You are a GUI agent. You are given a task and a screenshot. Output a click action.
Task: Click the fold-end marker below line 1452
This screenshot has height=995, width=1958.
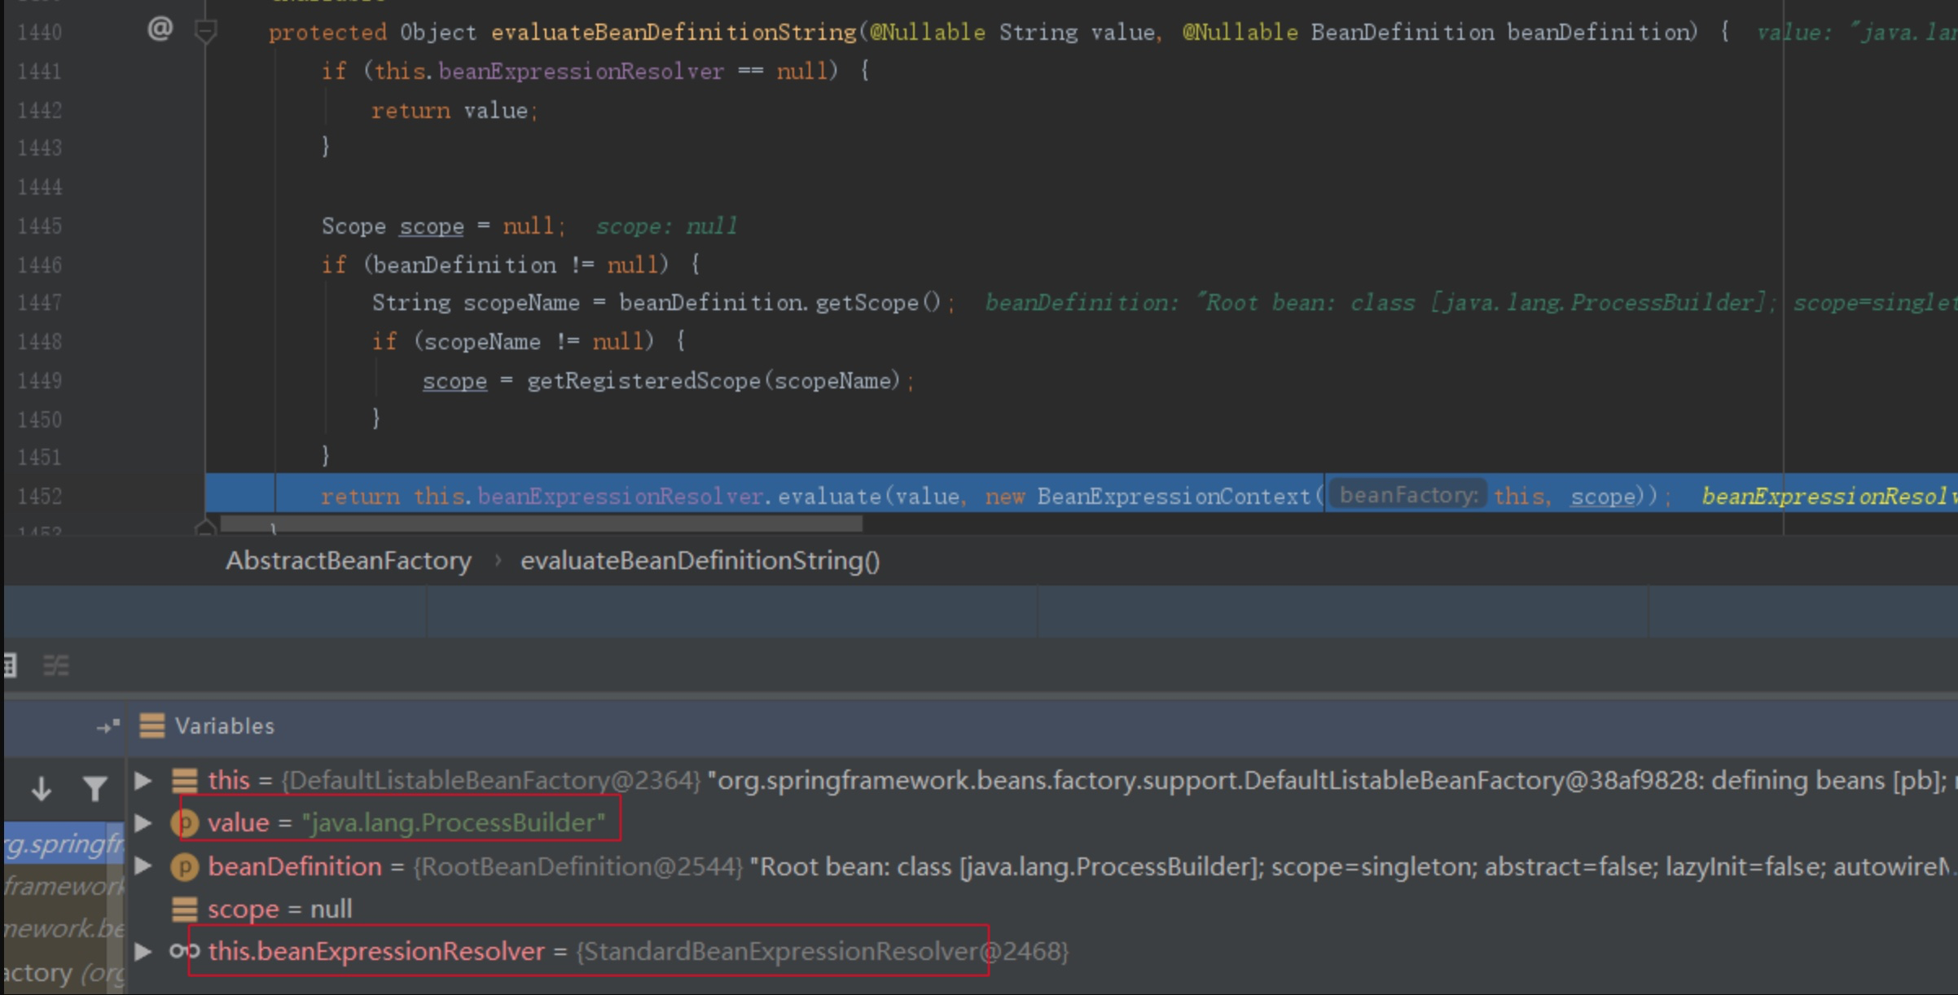tap(206, 529)
